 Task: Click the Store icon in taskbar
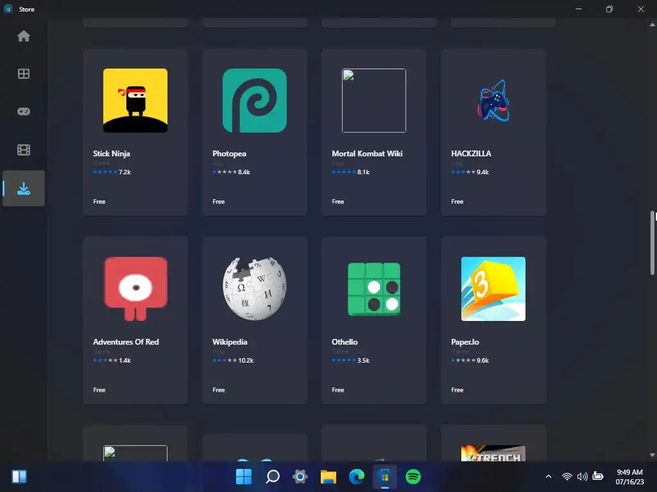pos(385,477)
